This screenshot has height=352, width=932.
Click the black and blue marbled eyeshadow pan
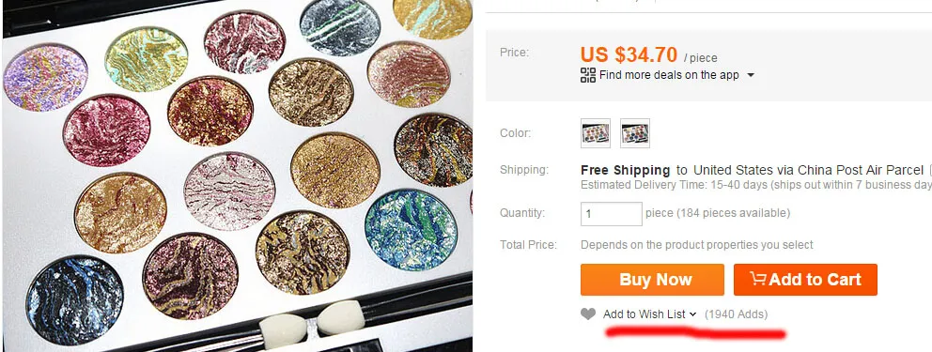coord(74,300)
